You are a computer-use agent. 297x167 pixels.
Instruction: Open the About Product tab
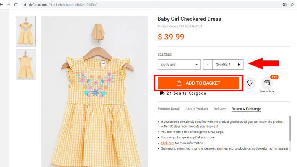pos(197,109)
